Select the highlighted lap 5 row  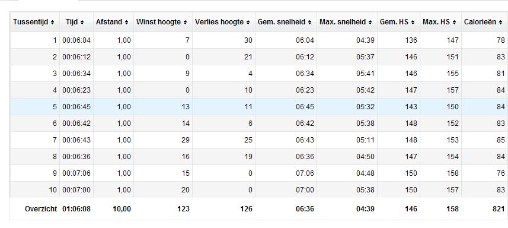pos(259,107)
